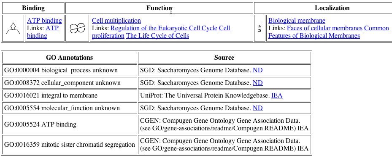Click the GO:0016359 mitotic sister chromatid segregation cell
Screen dimensions: 392x156
pyautogui.click(x=70, y=145)
